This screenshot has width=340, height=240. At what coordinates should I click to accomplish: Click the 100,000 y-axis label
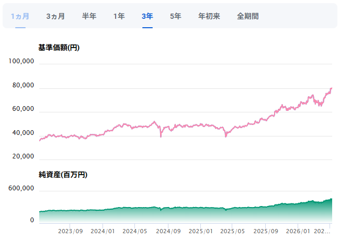[21, 61]
